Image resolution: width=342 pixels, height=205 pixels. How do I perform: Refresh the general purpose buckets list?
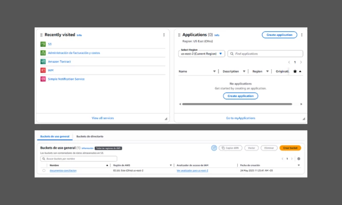[x=214, y=148]
